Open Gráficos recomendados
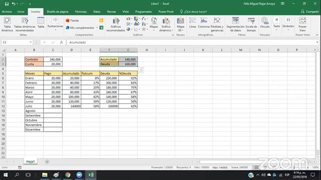Viewport: 321px width, 180px height. 116,24
